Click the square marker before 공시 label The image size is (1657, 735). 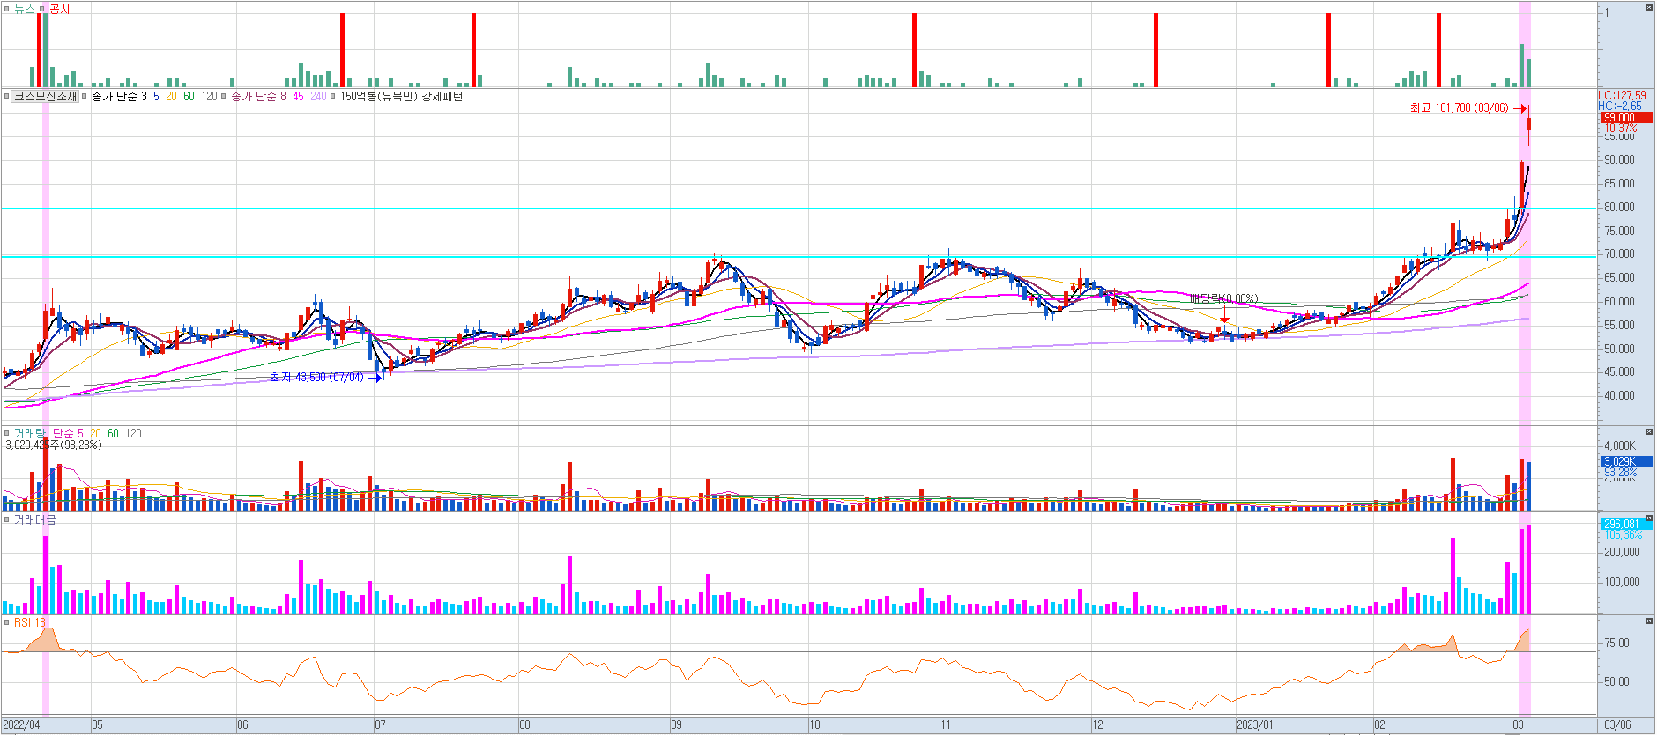pos(42,9)
